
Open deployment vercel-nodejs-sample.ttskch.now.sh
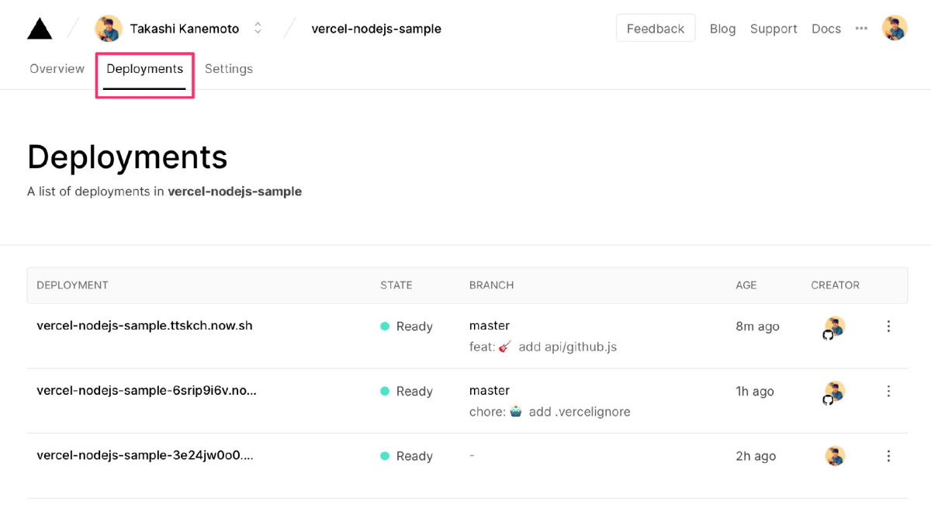click(x=144, y=326)
